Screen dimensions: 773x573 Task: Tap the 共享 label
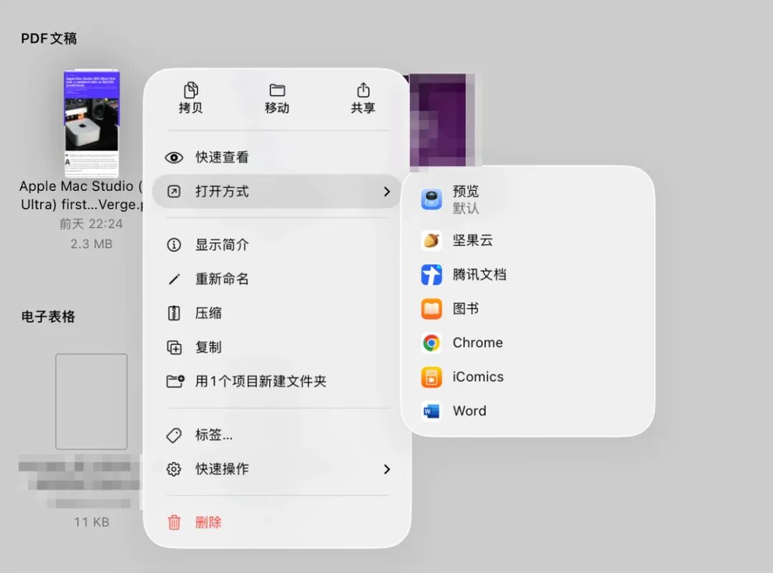click(364, 108)
